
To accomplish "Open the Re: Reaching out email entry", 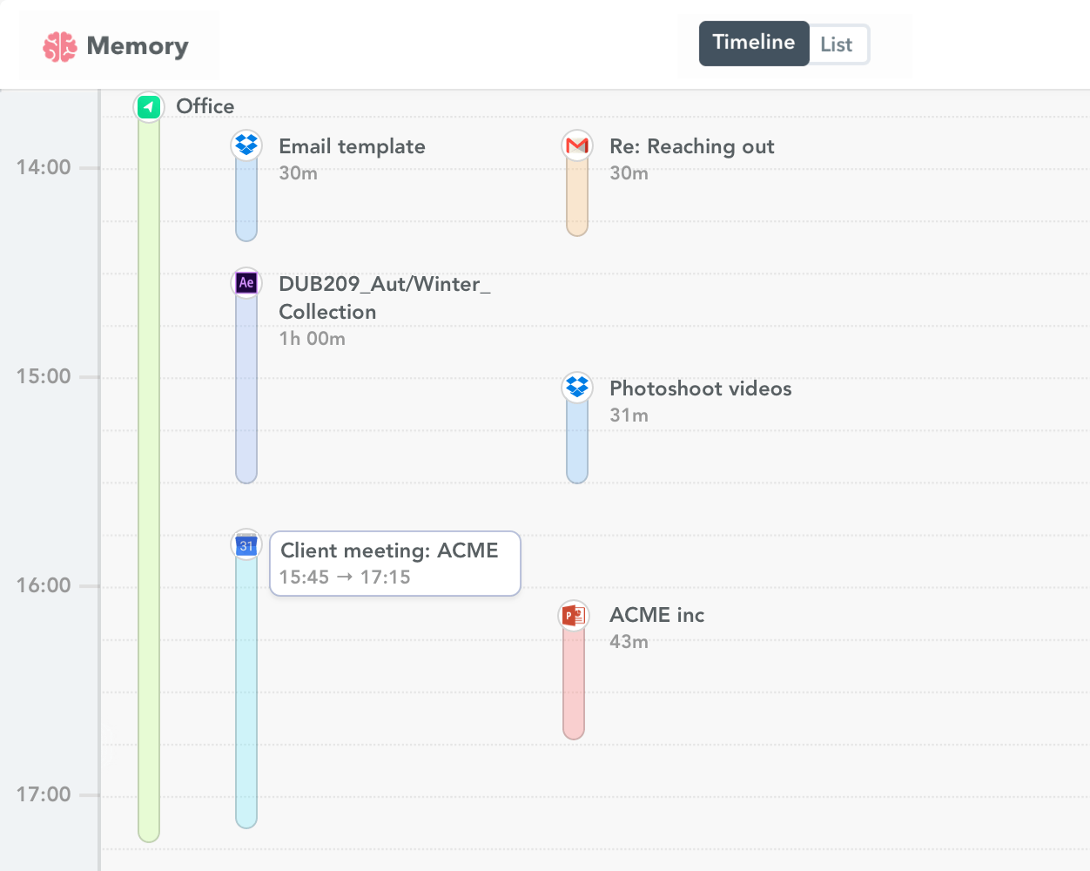I will coord(692,146).
